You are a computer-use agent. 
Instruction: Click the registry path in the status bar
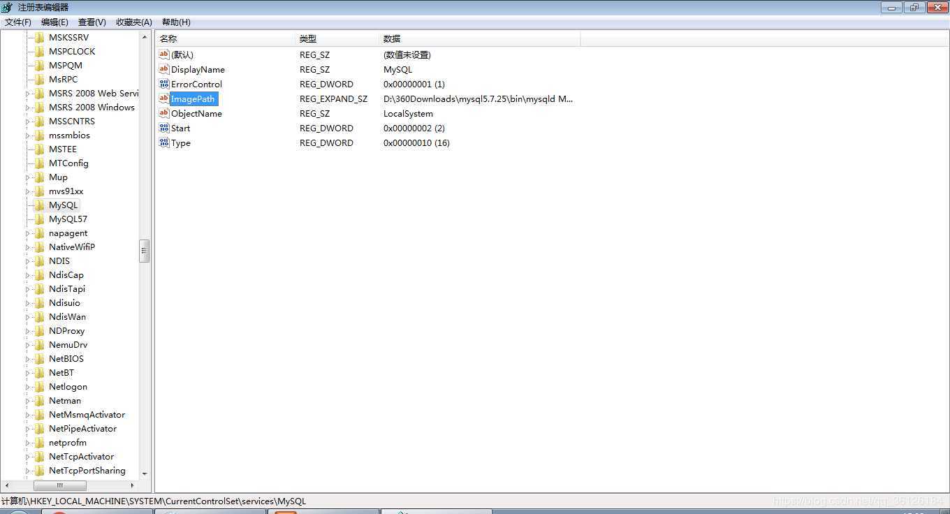[x=154, y=501]
